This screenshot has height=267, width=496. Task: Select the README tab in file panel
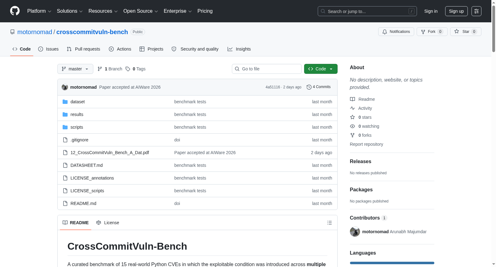pyautogui.click(x=76, y=223)
